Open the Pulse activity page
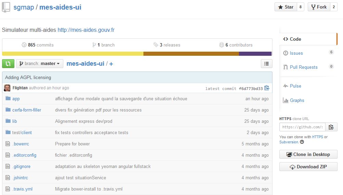The height and width of the screenshot is (195, 343). point(295,86)
